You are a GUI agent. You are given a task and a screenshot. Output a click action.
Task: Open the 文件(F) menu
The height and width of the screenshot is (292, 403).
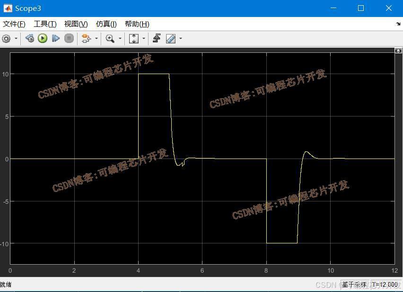coord(14,24)
